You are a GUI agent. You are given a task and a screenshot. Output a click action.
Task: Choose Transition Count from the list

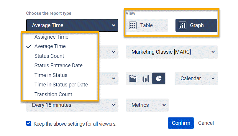point(53,94)
